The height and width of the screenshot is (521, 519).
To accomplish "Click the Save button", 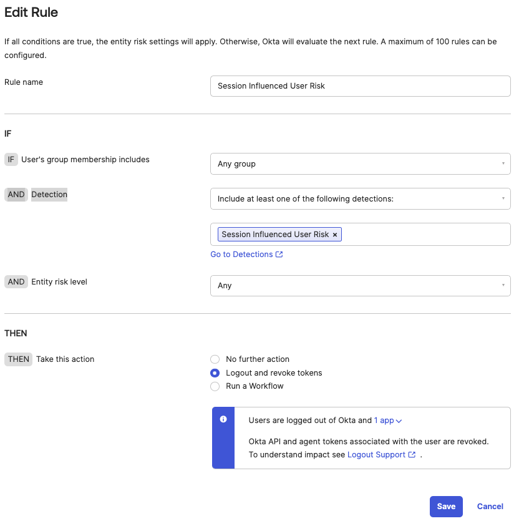I will pyautogui.click(x=446, y=507).
